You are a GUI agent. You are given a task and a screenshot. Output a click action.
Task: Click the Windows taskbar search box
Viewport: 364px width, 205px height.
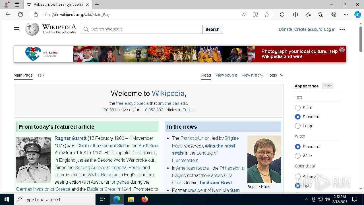55,199
